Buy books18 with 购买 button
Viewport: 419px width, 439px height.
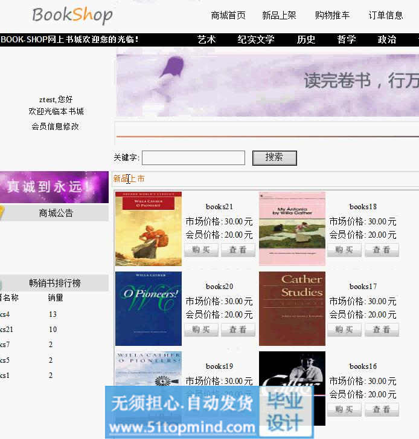pos(345,250)
